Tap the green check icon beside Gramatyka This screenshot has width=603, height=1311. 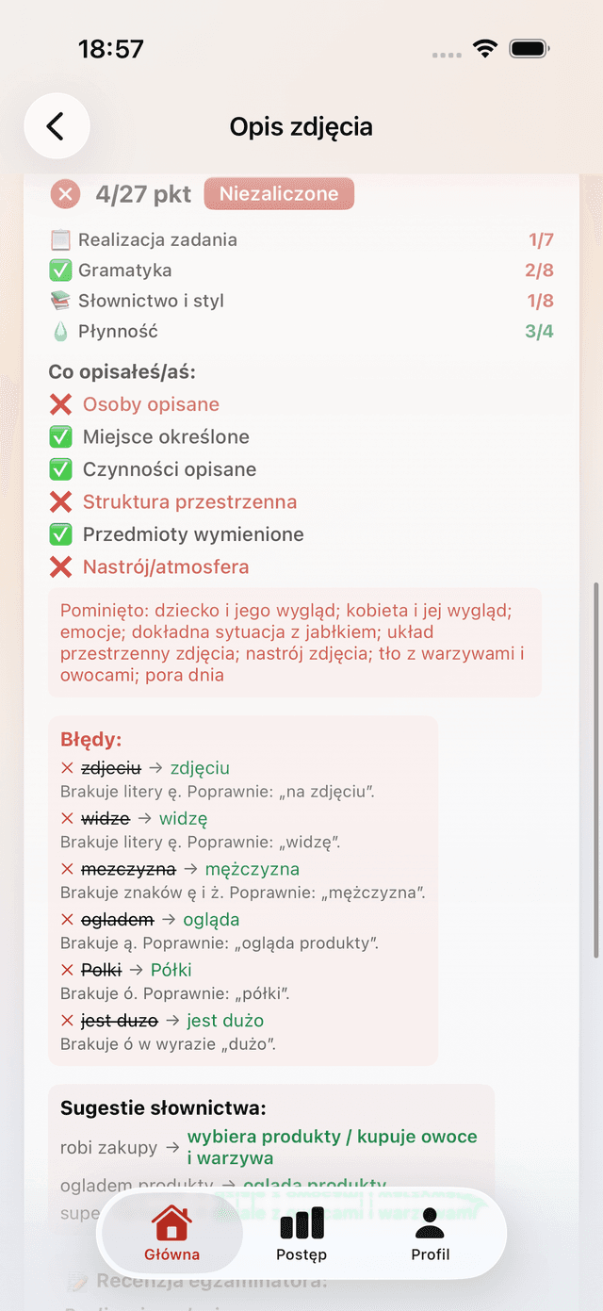tap(60, 270)
